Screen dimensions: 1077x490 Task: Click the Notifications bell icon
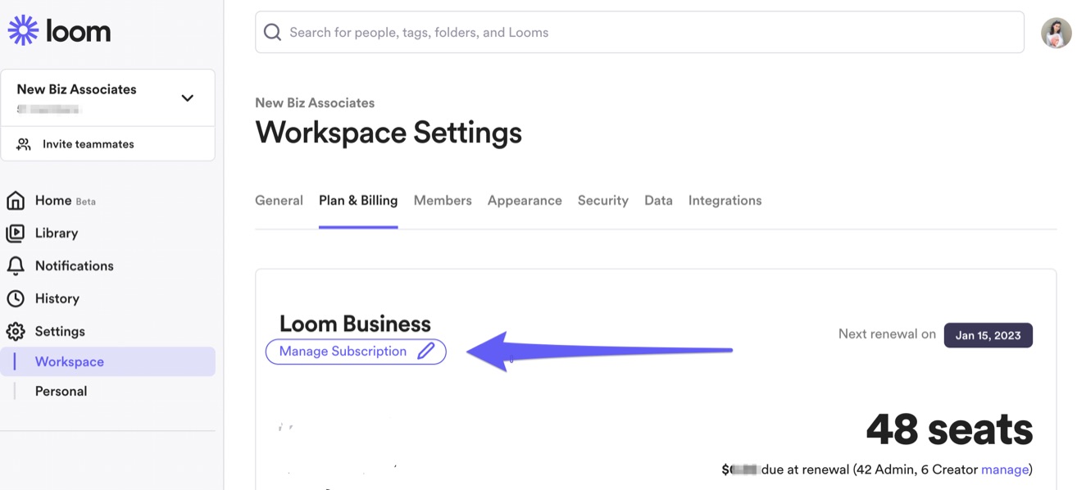(x=16, y=266)
